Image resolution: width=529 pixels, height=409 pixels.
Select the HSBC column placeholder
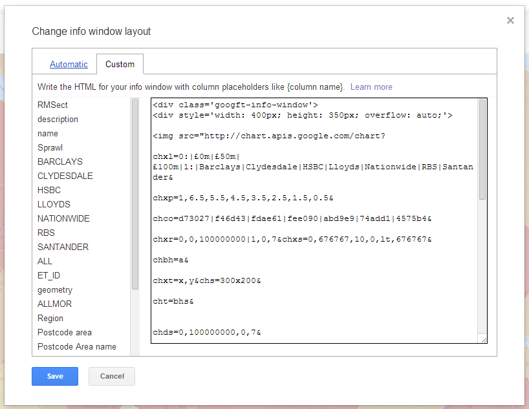point(49,191)
